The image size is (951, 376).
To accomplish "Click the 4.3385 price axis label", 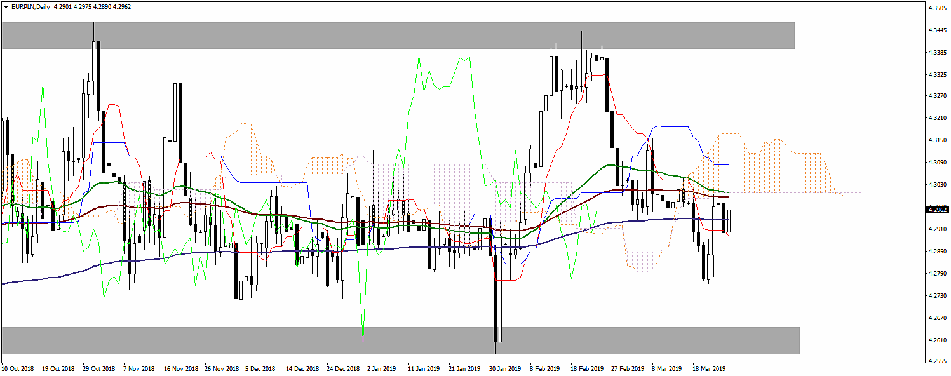I will [x=938, y=53].
